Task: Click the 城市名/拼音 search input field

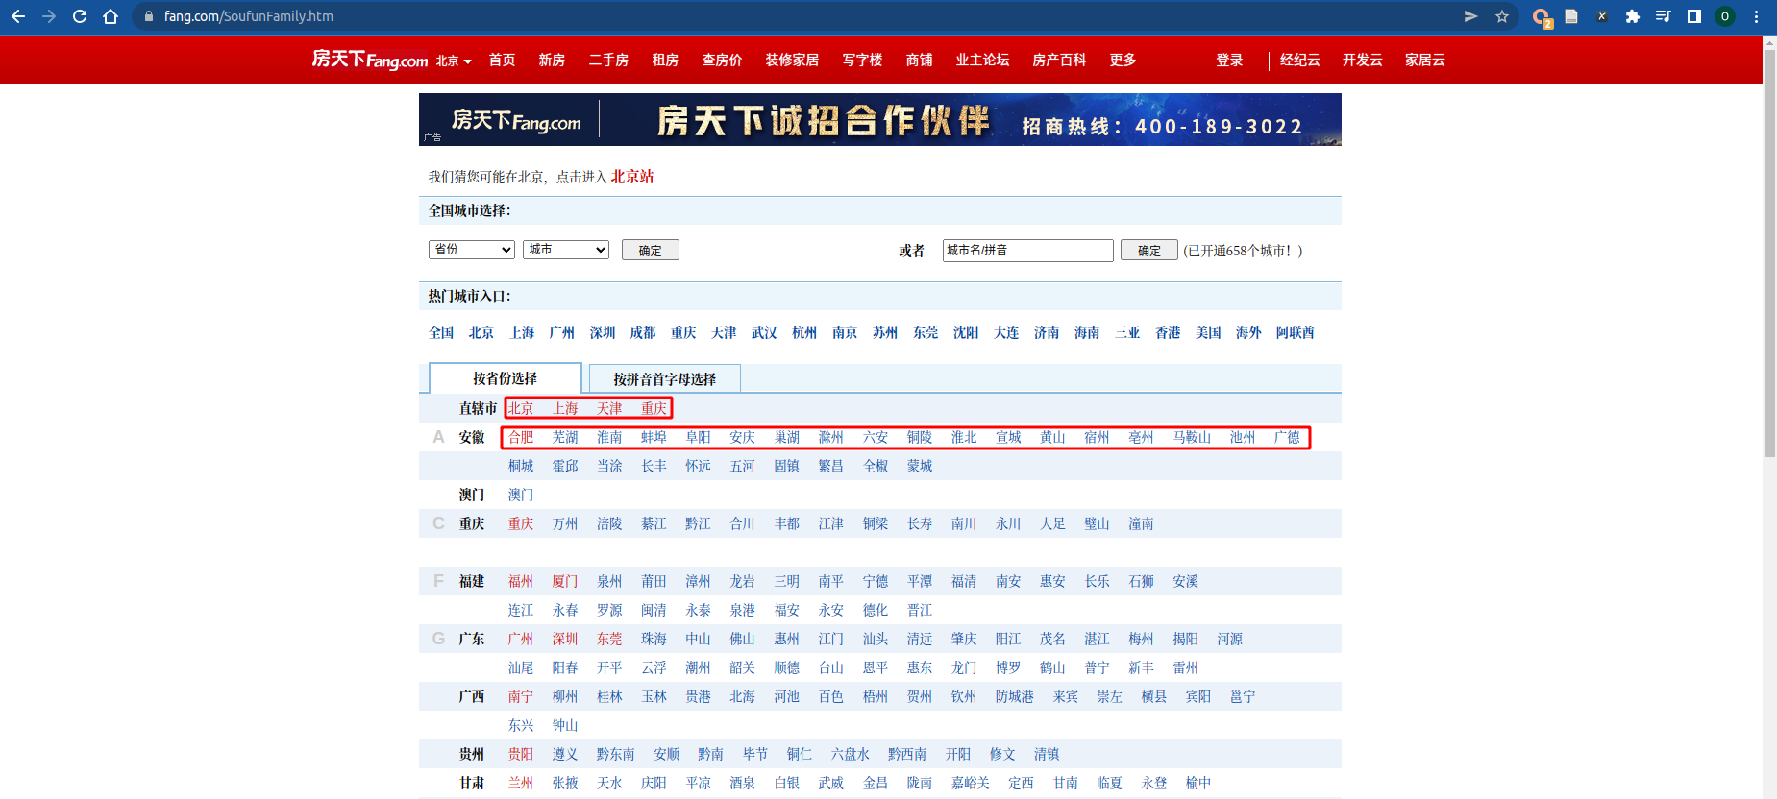Action: tap(1027, 251)
